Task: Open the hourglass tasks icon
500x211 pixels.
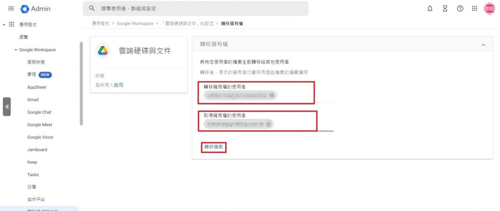Action: (x=445, y=9)
